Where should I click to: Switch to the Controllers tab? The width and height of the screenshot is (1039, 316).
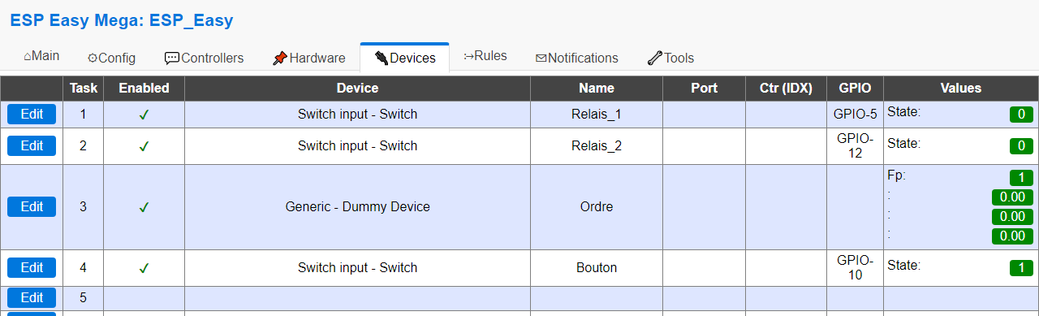click(204, 58)
